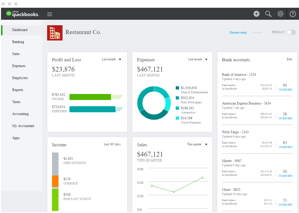The width and height of the screenshot is (299, 213).
Task: Toggle the hamburger navigation menu
Action: (x=49, y=14)
